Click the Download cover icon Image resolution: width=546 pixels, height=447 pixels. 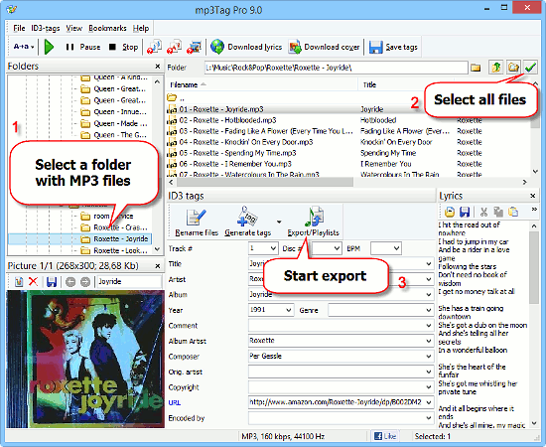pos(295,47)
